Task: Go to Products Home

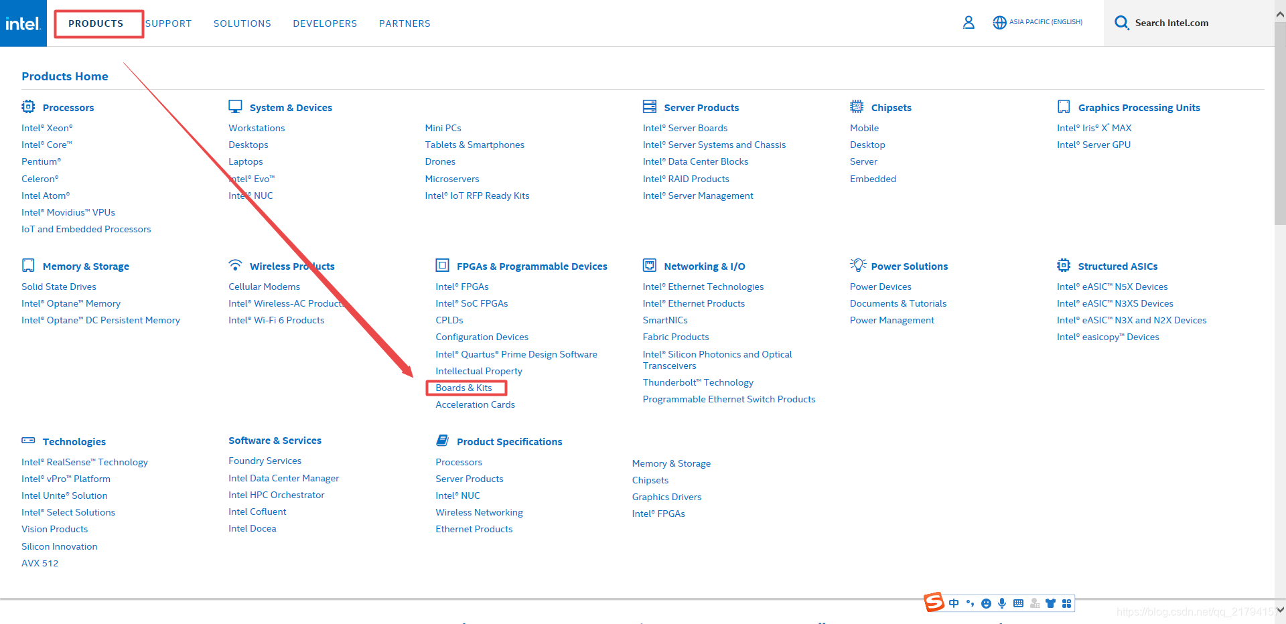Action: [x=65, y=76]
